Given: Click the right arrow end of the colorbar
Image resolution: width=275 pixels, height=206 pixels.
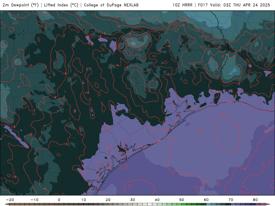Looking at the screenshot, I should [268, 204].
